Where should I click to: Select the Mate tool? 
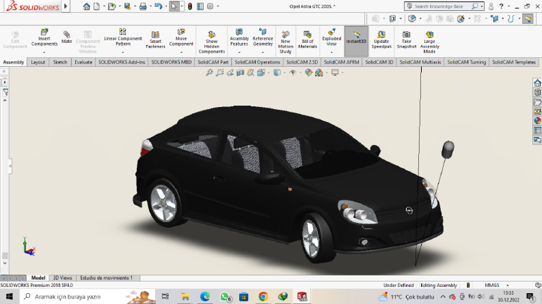point(66,37)
